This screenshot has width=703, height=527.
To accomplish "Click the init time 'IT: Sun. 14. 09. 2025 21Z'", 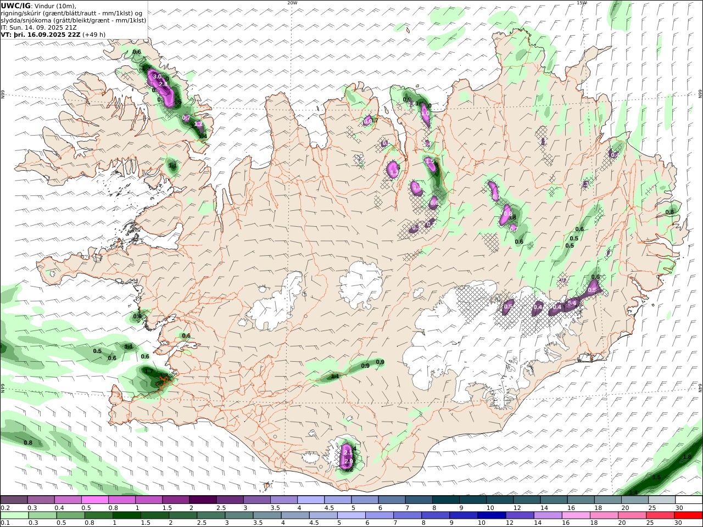I will (38, 27).
